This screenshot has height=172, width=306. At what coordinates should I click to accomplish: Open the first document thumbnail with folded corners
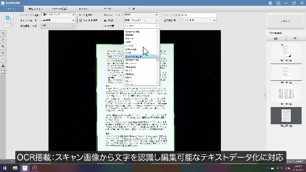tap(286, 51)
